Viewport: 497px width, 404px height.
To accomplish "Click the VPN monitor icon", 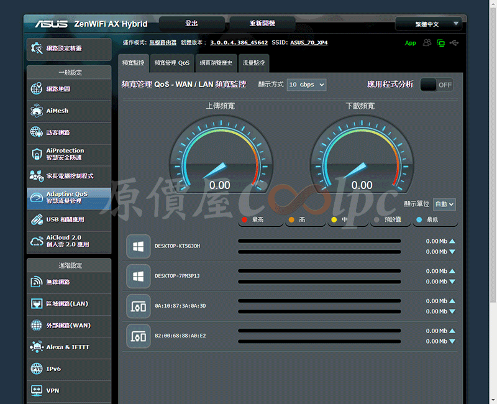I will 37,390.
